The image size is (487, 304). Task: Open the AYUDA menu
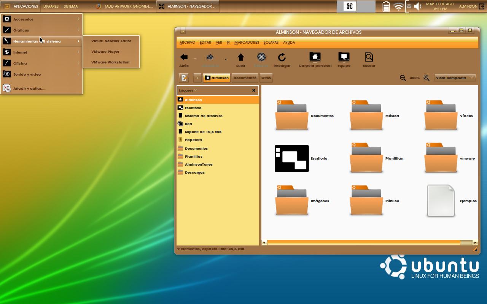289,43
